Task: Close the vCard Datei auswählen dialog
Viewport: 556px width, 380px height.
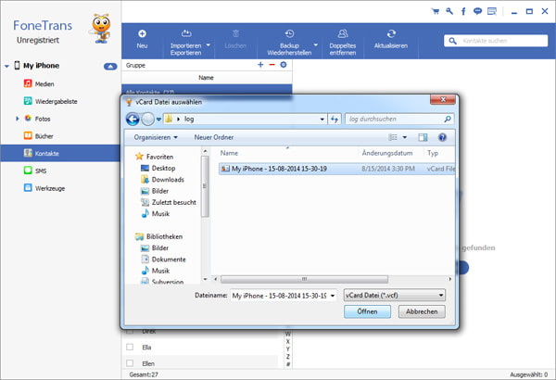Action: [443, 100]
